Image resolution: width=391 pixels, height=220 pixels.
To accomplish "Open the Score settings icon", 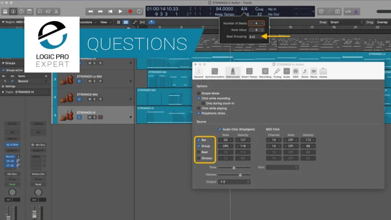I will tap(305, 73).
